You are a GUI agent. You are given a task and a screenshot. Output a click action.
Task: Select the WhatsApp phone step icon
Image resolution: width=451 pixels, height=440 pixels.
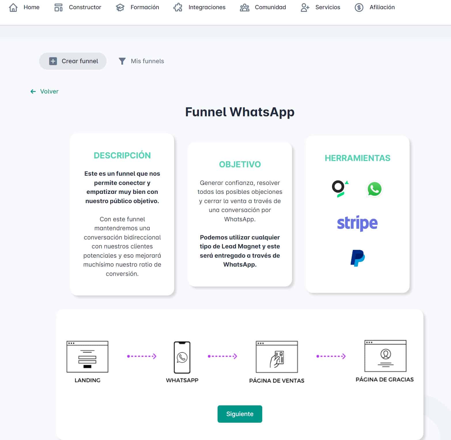[x=182, y=357]
